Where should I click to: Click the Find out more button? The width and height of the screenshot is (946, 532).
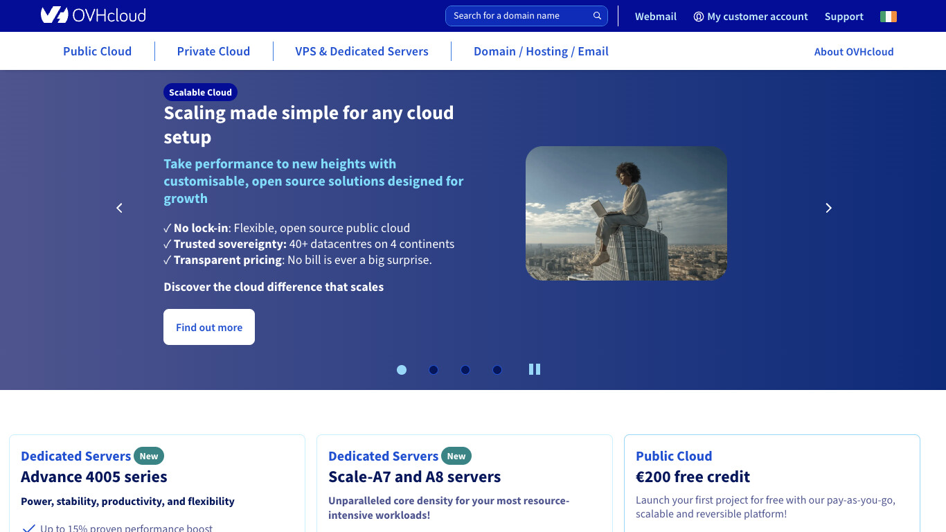point(208,326)
